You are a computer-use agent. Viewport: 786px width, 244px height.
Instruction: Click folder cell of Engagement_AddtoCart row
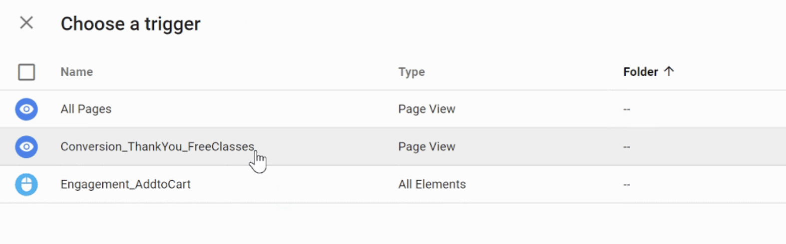627,185
